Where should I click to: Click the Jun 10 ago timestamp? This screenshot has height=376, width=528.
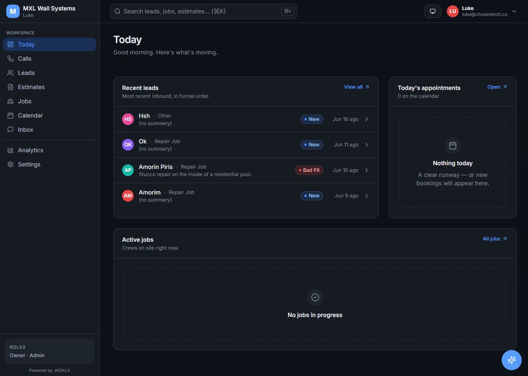(345, 170)
